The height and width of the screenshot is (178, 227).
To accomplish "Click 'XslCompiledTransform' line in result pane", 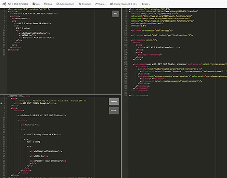I will (x=46, y=151).
